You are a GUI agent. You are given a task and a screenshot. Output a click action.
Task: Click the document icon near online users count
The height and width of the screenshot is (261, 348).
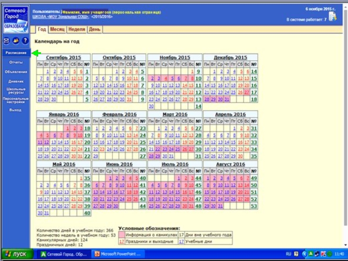click(x=332, y=16)
